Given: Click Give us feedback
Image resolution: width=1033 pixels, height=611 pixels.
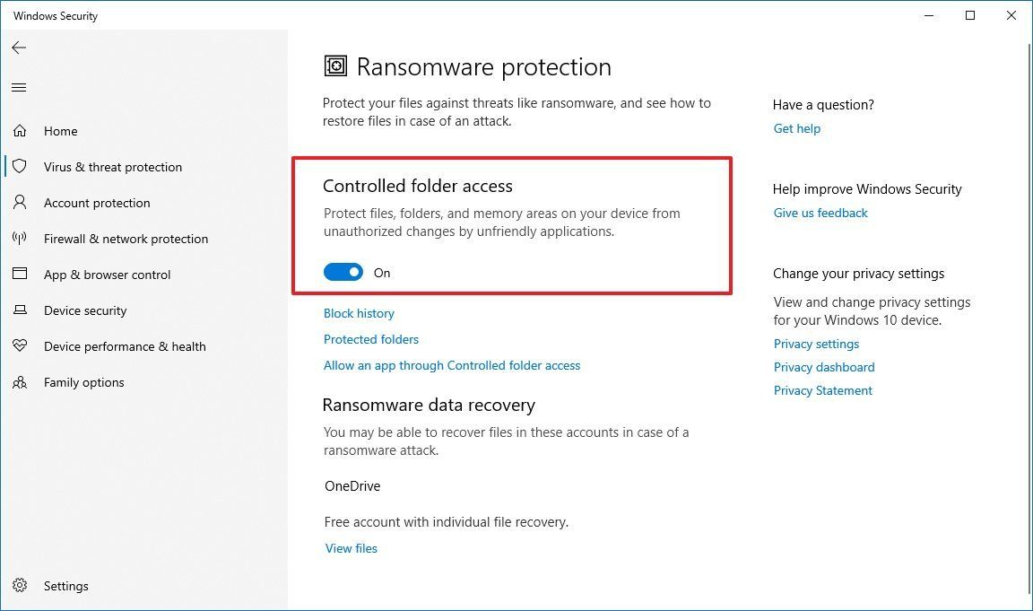Looking at the screenshot, I should [x=820, y=213].
